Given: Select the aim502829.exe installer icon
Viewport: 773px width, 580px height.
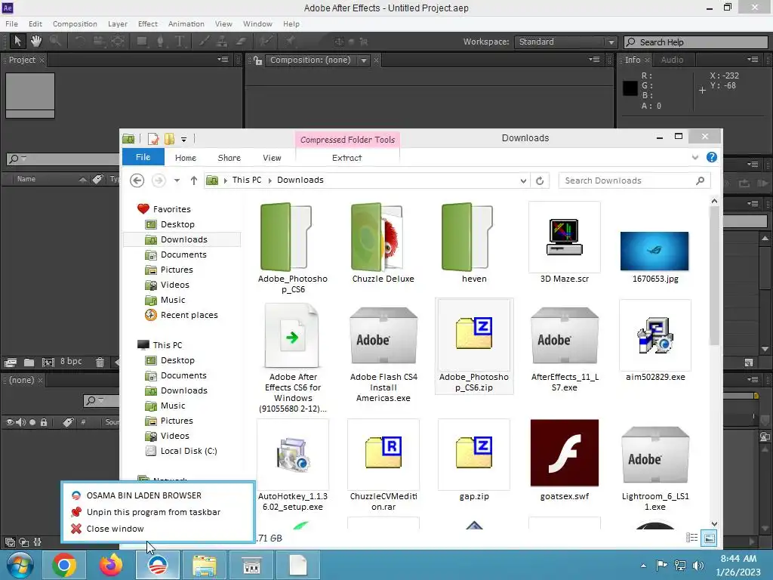Looking at the screenshot, I should click(x=655, y=335).
